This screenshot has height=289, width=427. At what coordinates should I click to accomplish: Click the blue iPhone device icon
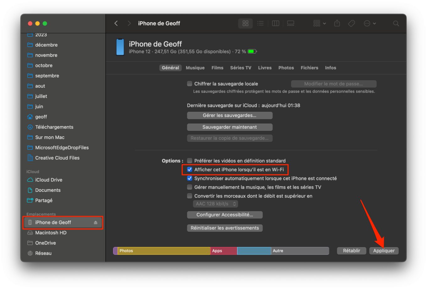120,47
